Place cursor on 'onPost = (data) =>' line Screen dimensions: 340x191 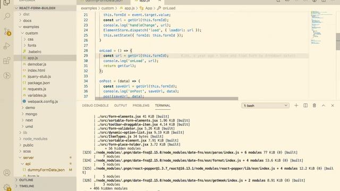tap(120, 81)
